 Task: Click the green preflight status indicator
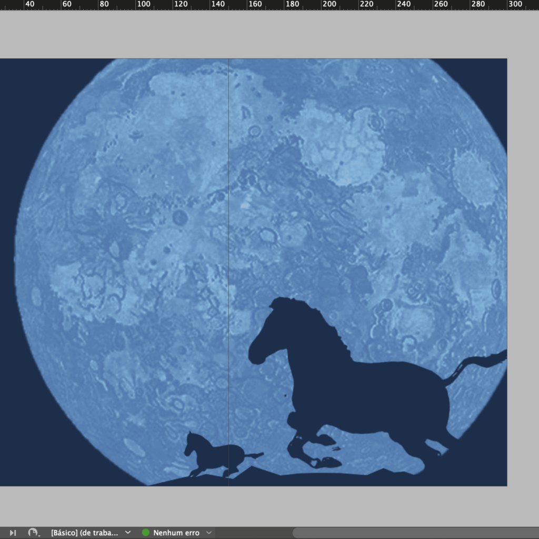(x=146, y=533)
